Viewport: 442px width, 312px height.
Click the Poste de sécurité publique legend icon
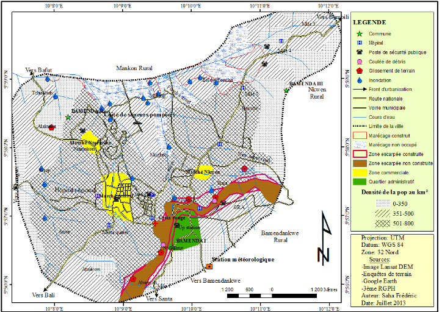pyautogui.click(x=360, y=52)
